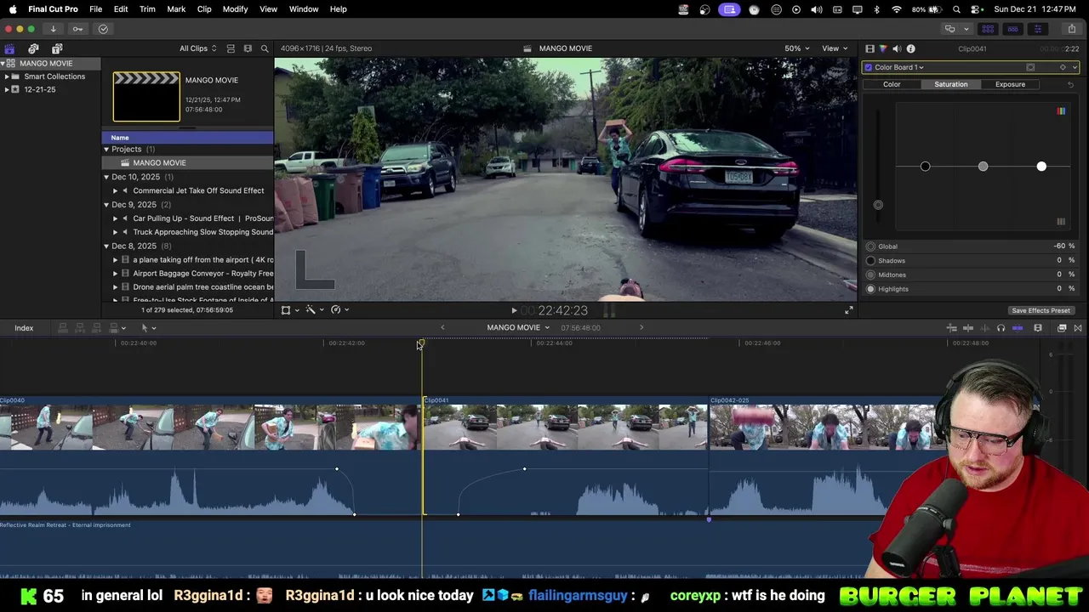Image resolution: width=1089 pixels, height=612 pixels.
Task: Click Color Board keyframe diamond icon
Action: click(1062, 67)
